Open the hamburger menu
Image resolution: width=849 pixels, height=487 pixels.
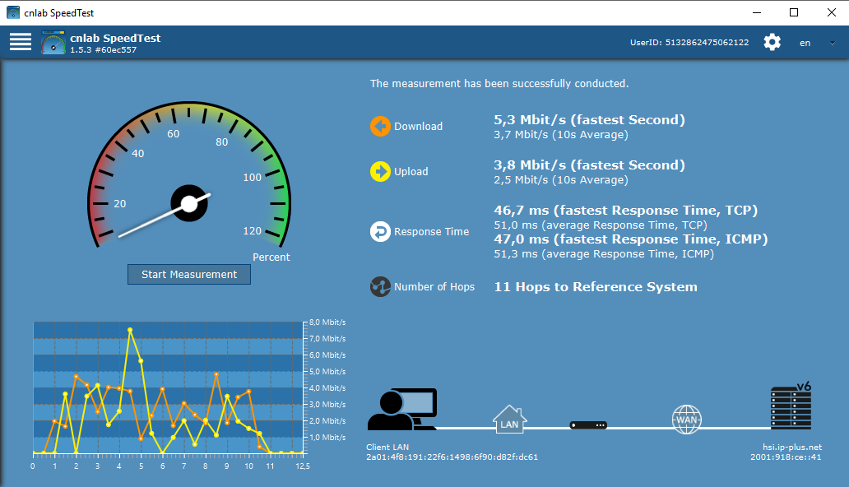click(21, 42)
